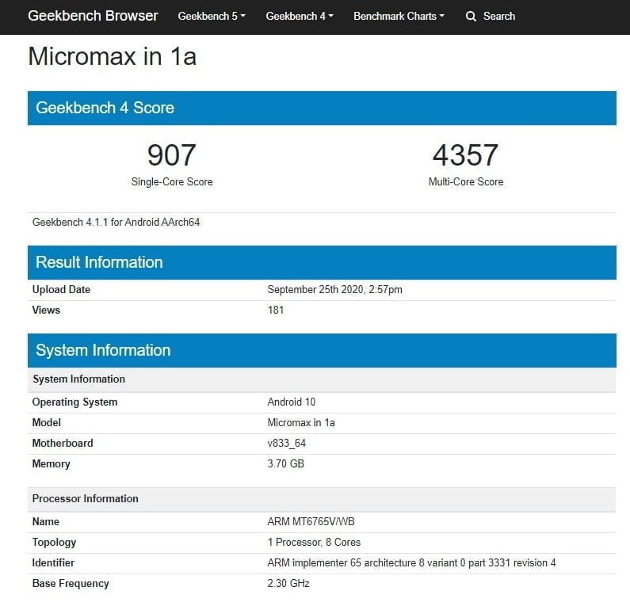Screen dimensions: 630x606
Task: Select the Android 10 value
Action: click(292, 402)
